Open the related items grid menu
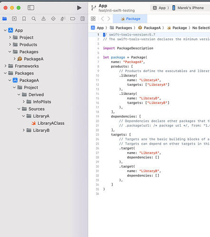This screenshot has width=210, height=237. (x=93, y=19)
